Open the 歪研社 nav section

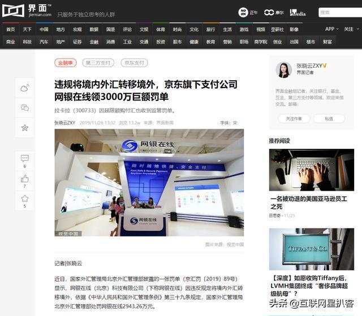click(x=277, y=29)
